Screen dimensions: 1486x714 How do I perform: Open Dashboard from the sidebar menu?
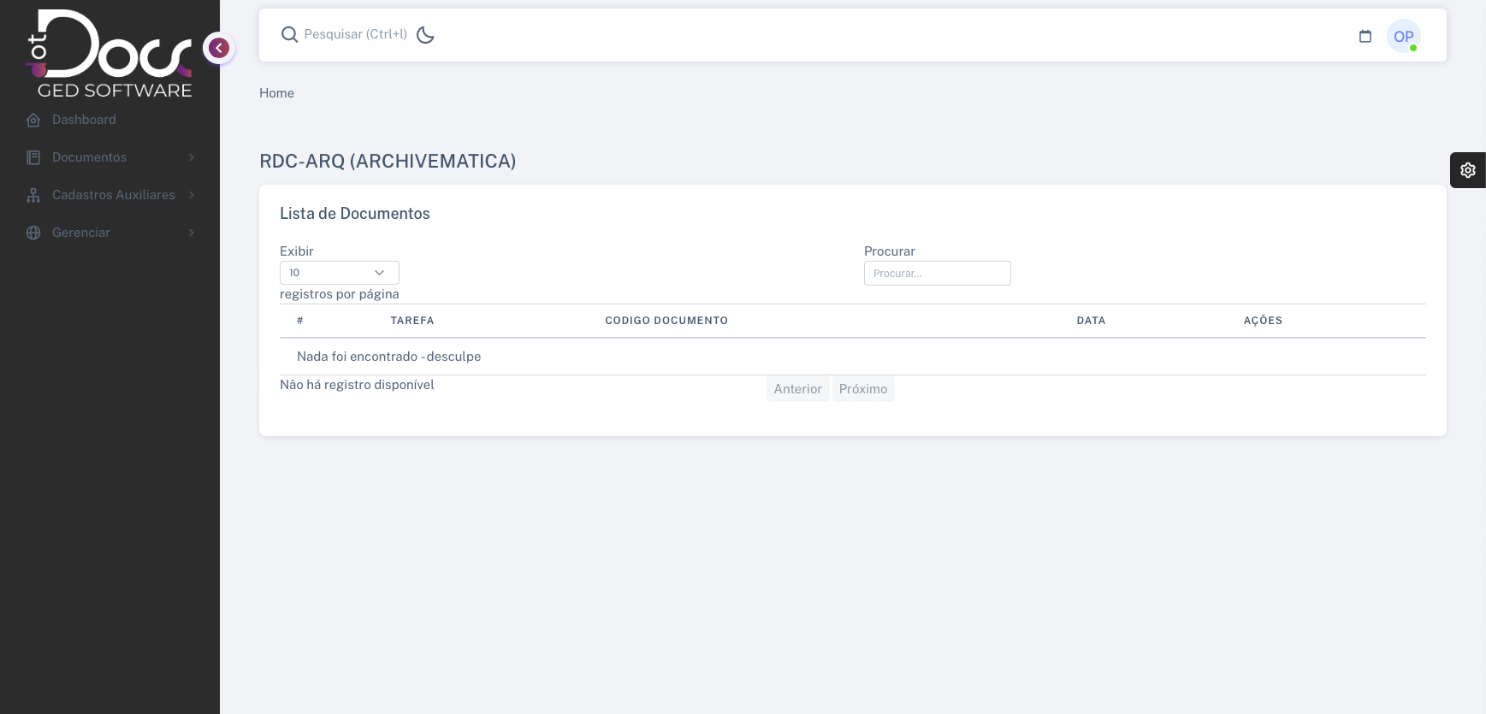pyautogui.click(x=84, y=120)
